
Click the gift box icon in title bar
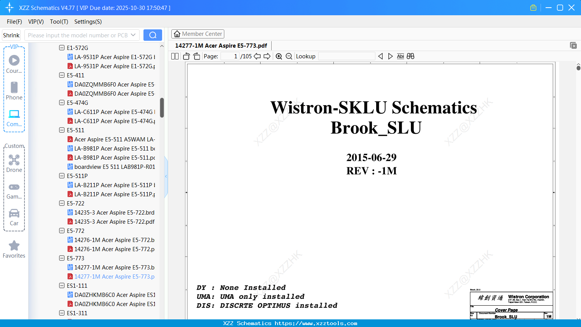pos(533,8)
